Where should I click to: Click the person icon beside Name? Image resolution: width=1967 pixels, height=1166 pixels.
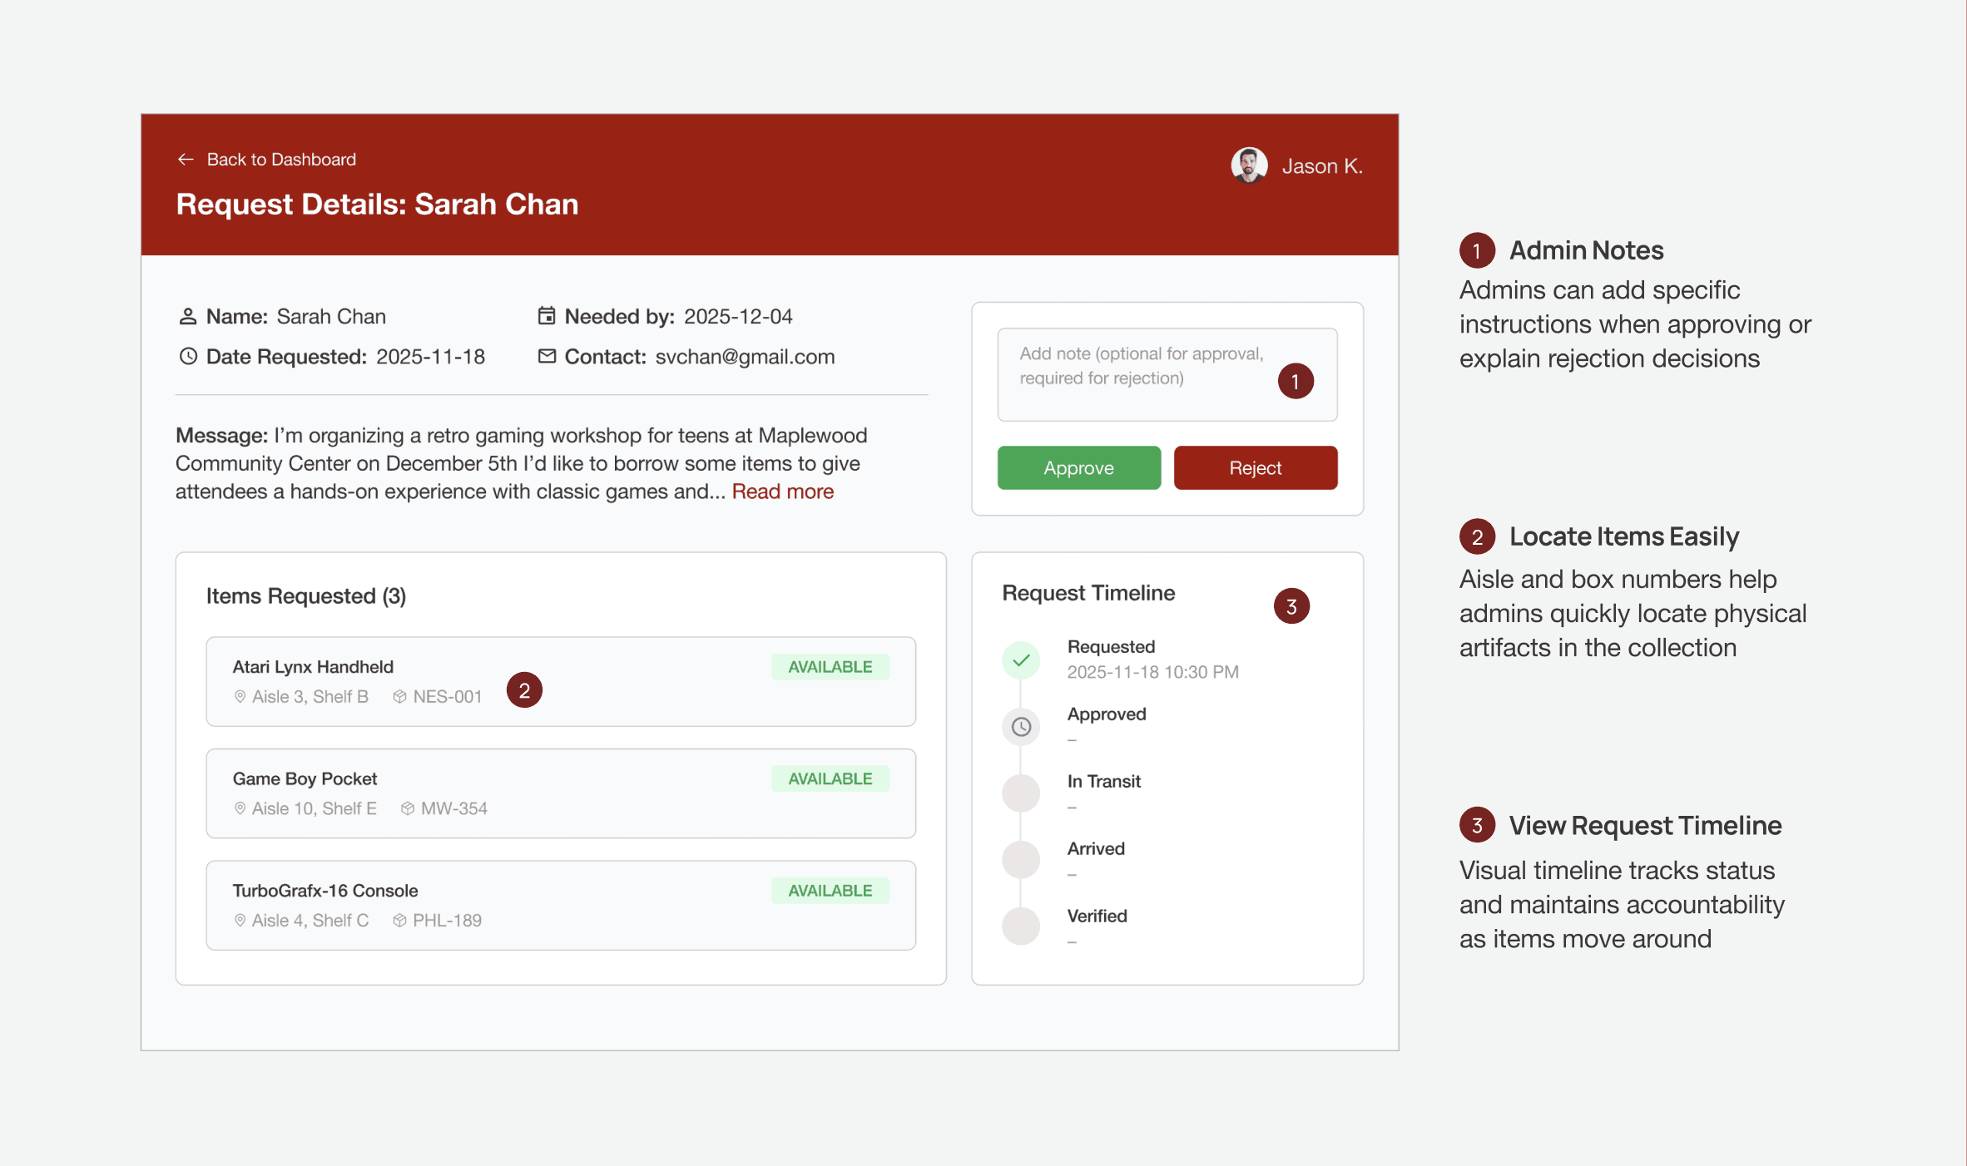tap(188, 317)
